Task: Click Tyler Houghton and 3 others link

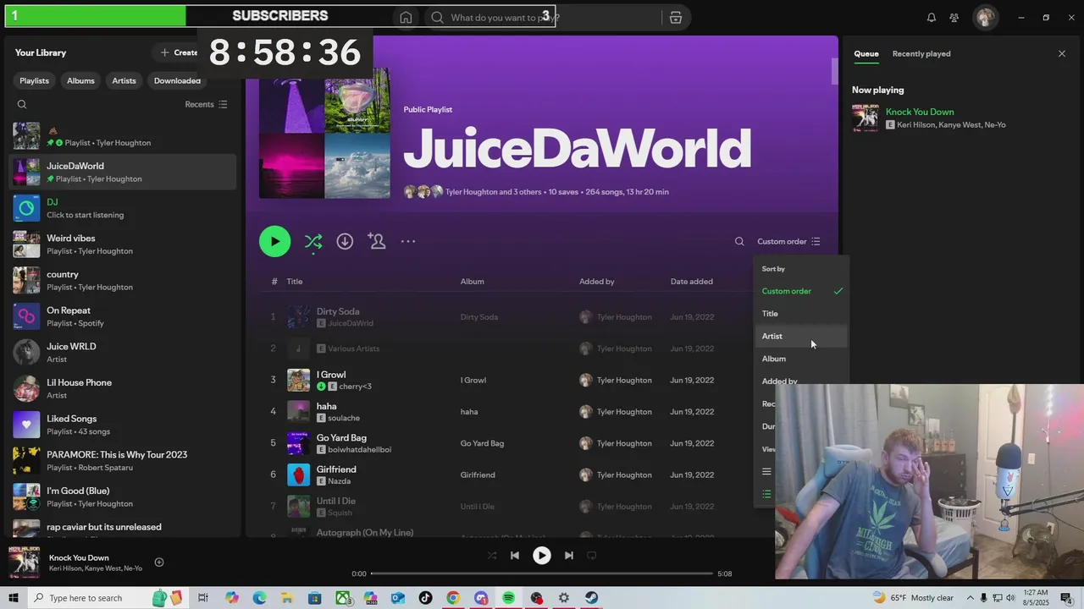Action: click(x=494, y=192)
